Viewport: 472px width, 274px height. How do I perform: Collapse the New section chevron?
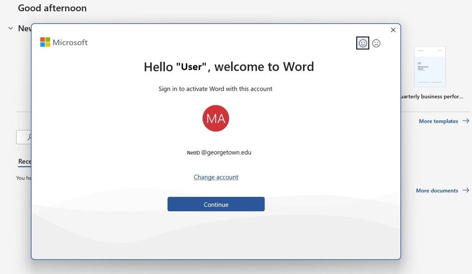[11, 28]
